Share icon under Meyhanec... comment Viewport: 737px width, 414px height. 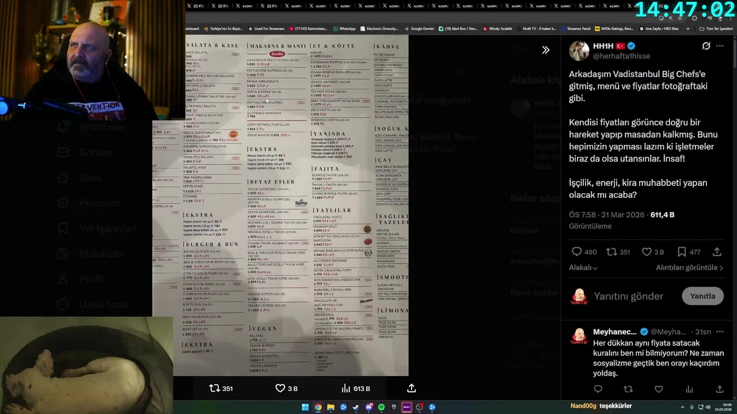[x=720, y=389]
